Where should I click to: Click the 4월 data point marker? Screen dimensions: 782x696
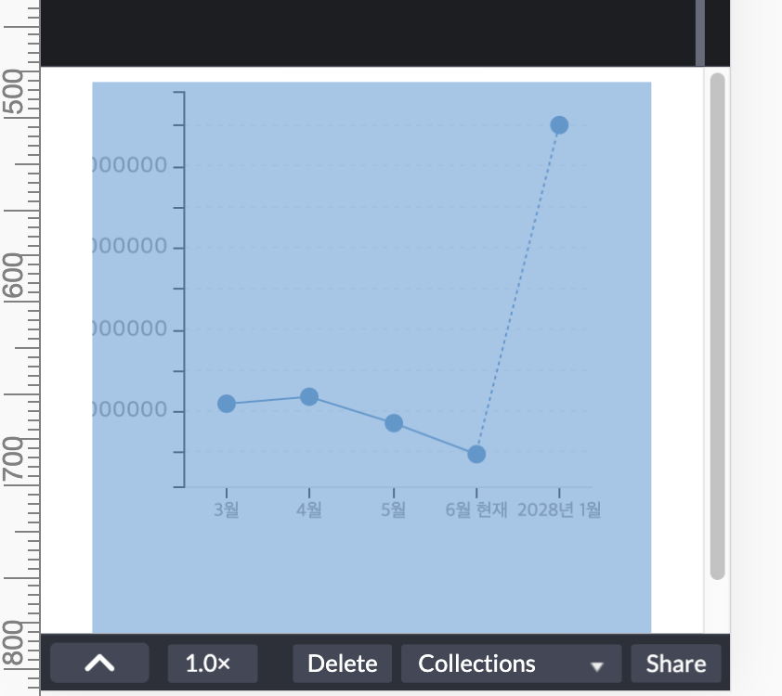[x=309, y=395]
